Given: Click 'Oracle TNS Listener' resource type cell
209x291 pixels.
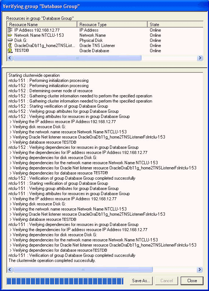Looking at the screenshot, I should pyautogui.click(x=97, y=46).
